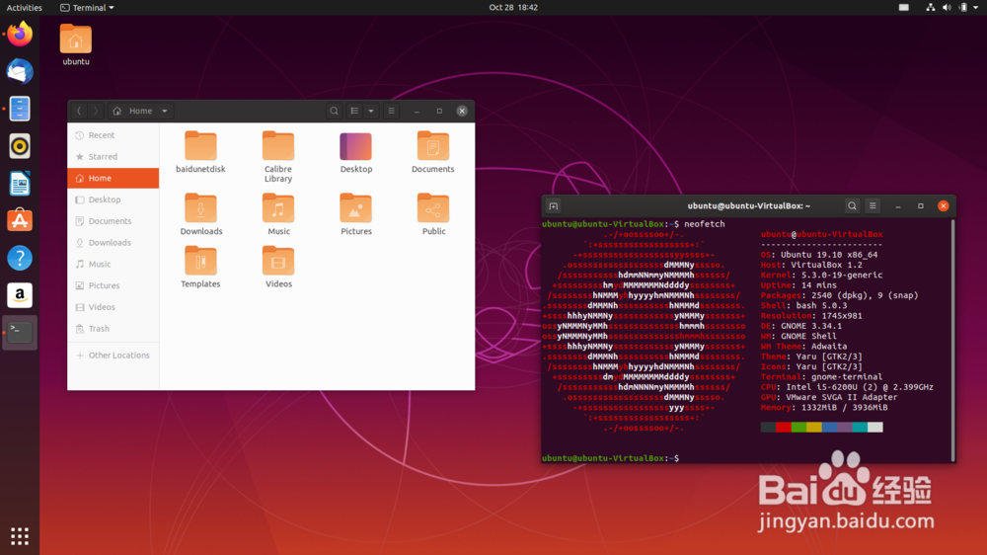
Task: Open the Calibre Library folder
Action: coord(277,157)
